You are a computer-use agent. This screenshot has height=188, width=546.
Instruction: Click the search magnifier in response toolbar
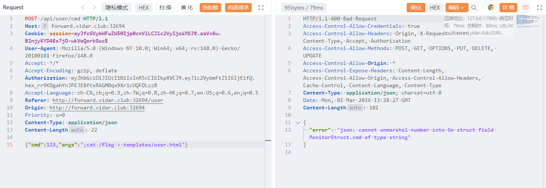pos(474,7)
